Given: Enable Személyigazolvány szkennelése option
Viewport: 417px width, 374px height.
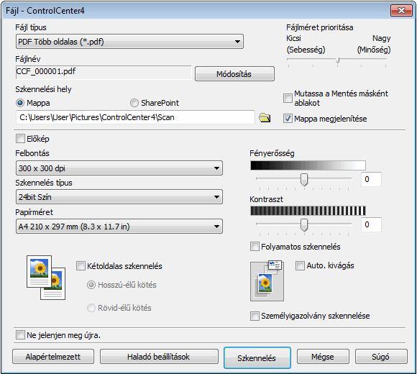Looking at the screenshot, I should pos(255,316).
